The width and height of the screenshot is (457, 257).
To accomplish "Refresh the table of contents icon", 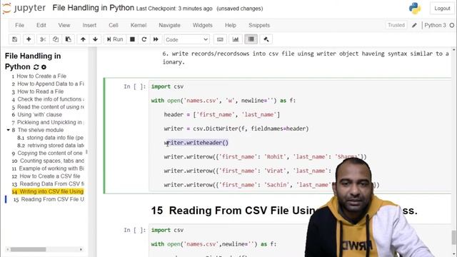I will click(36, 67).
